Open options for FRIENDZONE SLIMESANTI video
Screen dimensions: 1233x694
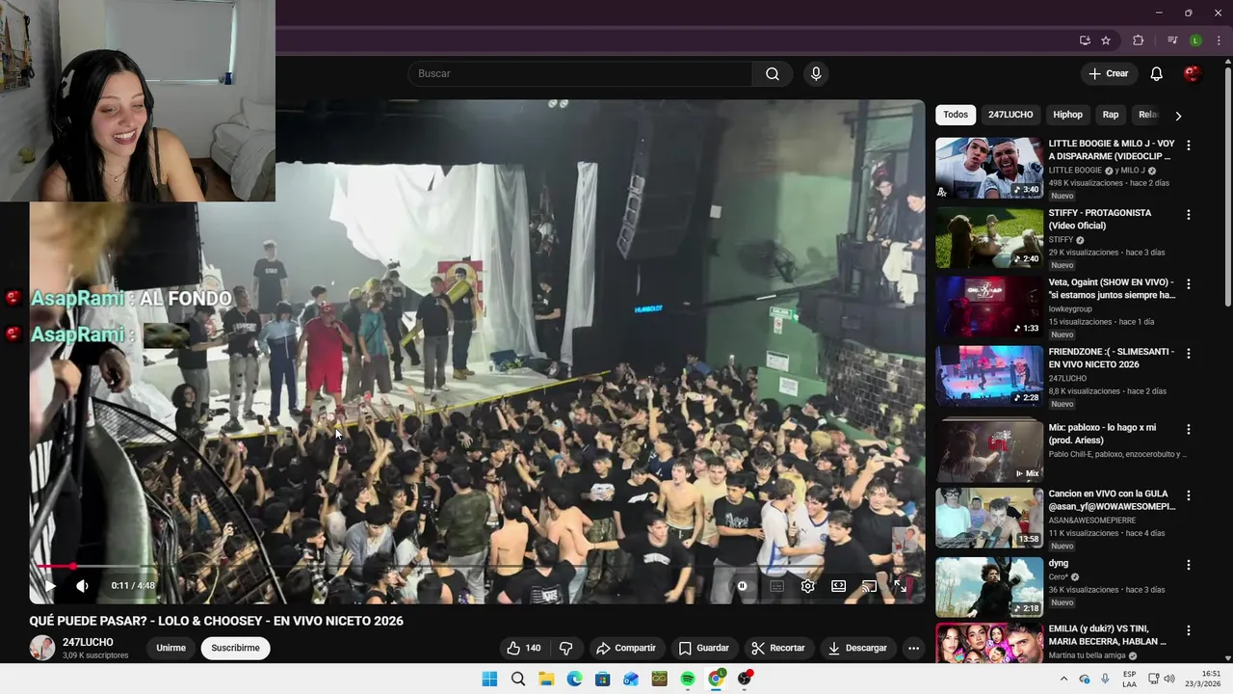click(1188, 354)
